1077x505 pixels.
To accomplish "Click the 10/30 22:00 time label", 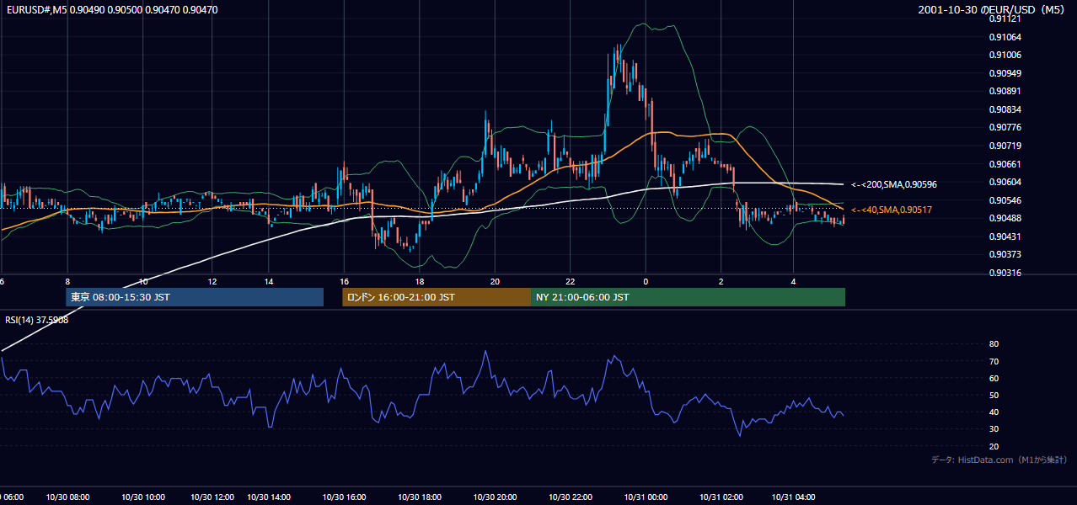I will click(x=571, y=497).
